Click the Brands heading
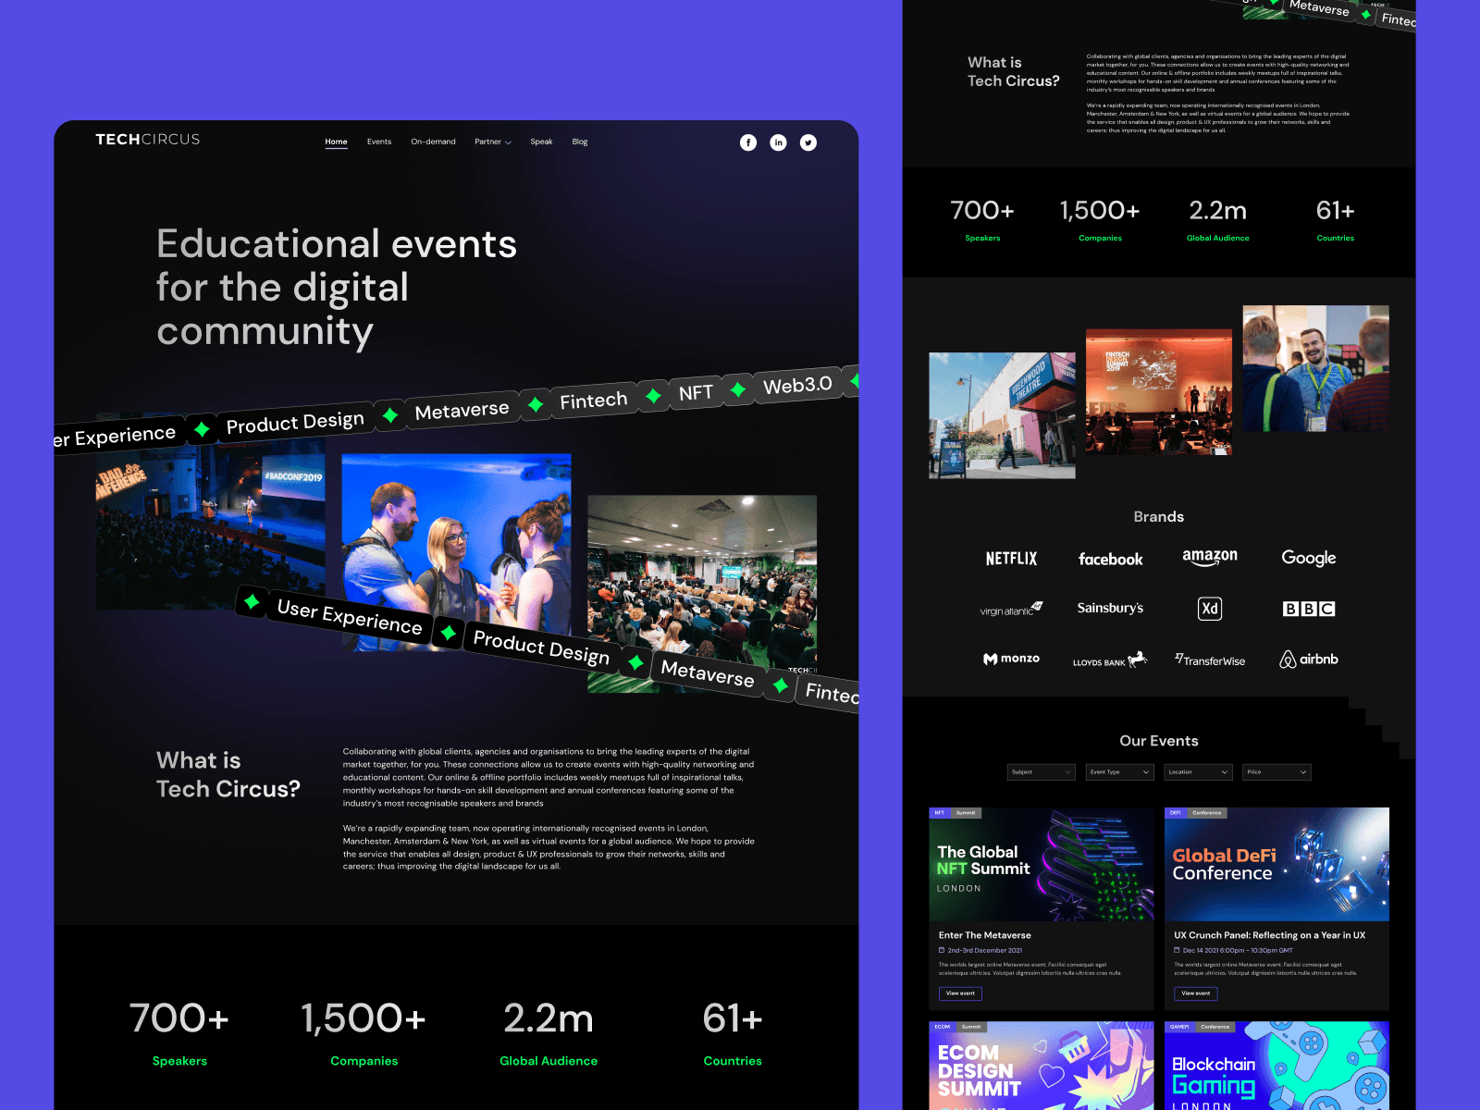This screenshot has height=1110, width=1480. pos(1159,517)
